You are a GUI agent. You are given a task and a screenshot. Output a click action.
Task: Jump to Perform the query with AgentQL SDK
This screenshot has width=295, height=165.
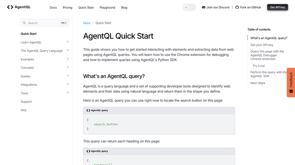tap(269, 74)
